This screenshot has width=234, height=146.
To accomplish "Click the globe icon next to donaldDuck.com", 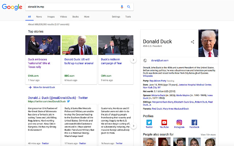I will (145, 61).
